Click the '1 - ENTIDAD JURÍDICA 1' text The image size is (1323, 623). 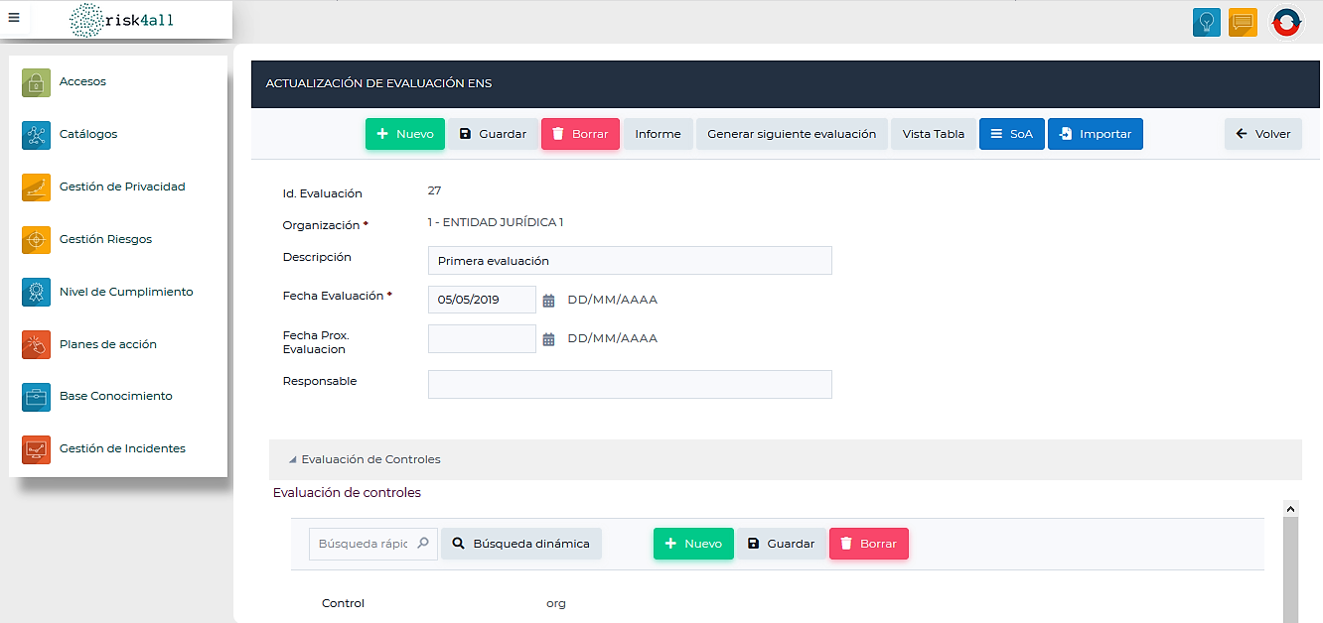(x=496, y=222)
